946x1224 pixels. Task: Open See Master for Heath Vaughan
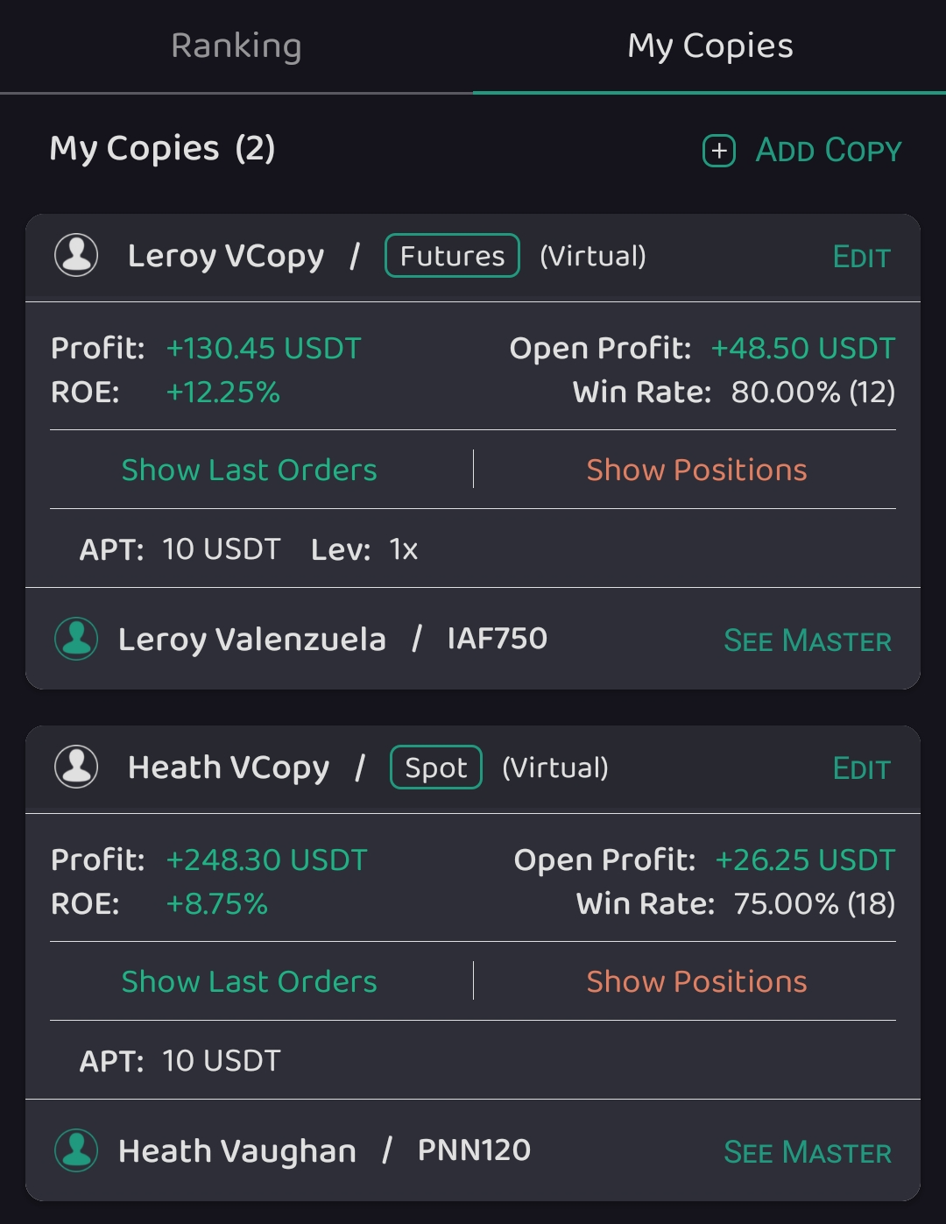[807, 1152]
